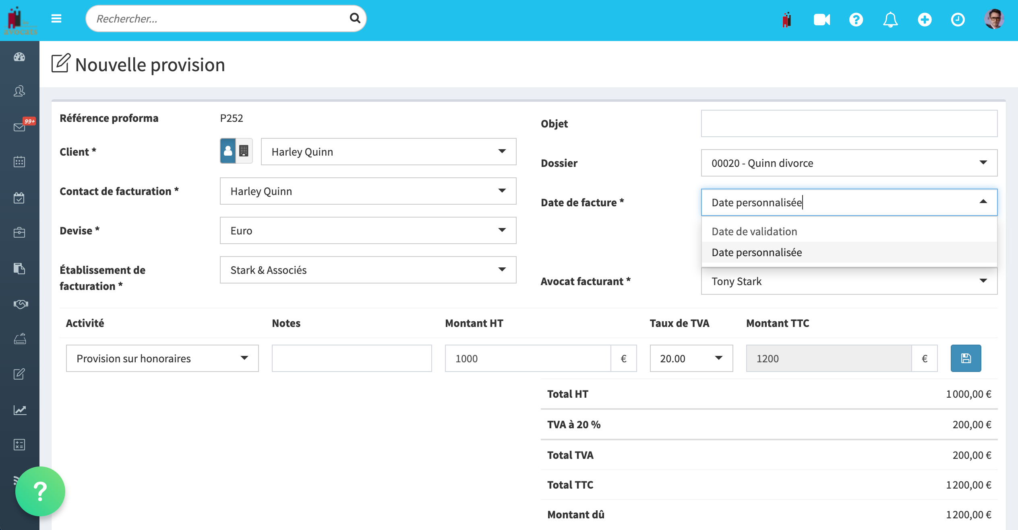Open notifications bell
Screen dimensions: 1018x530
890,19
